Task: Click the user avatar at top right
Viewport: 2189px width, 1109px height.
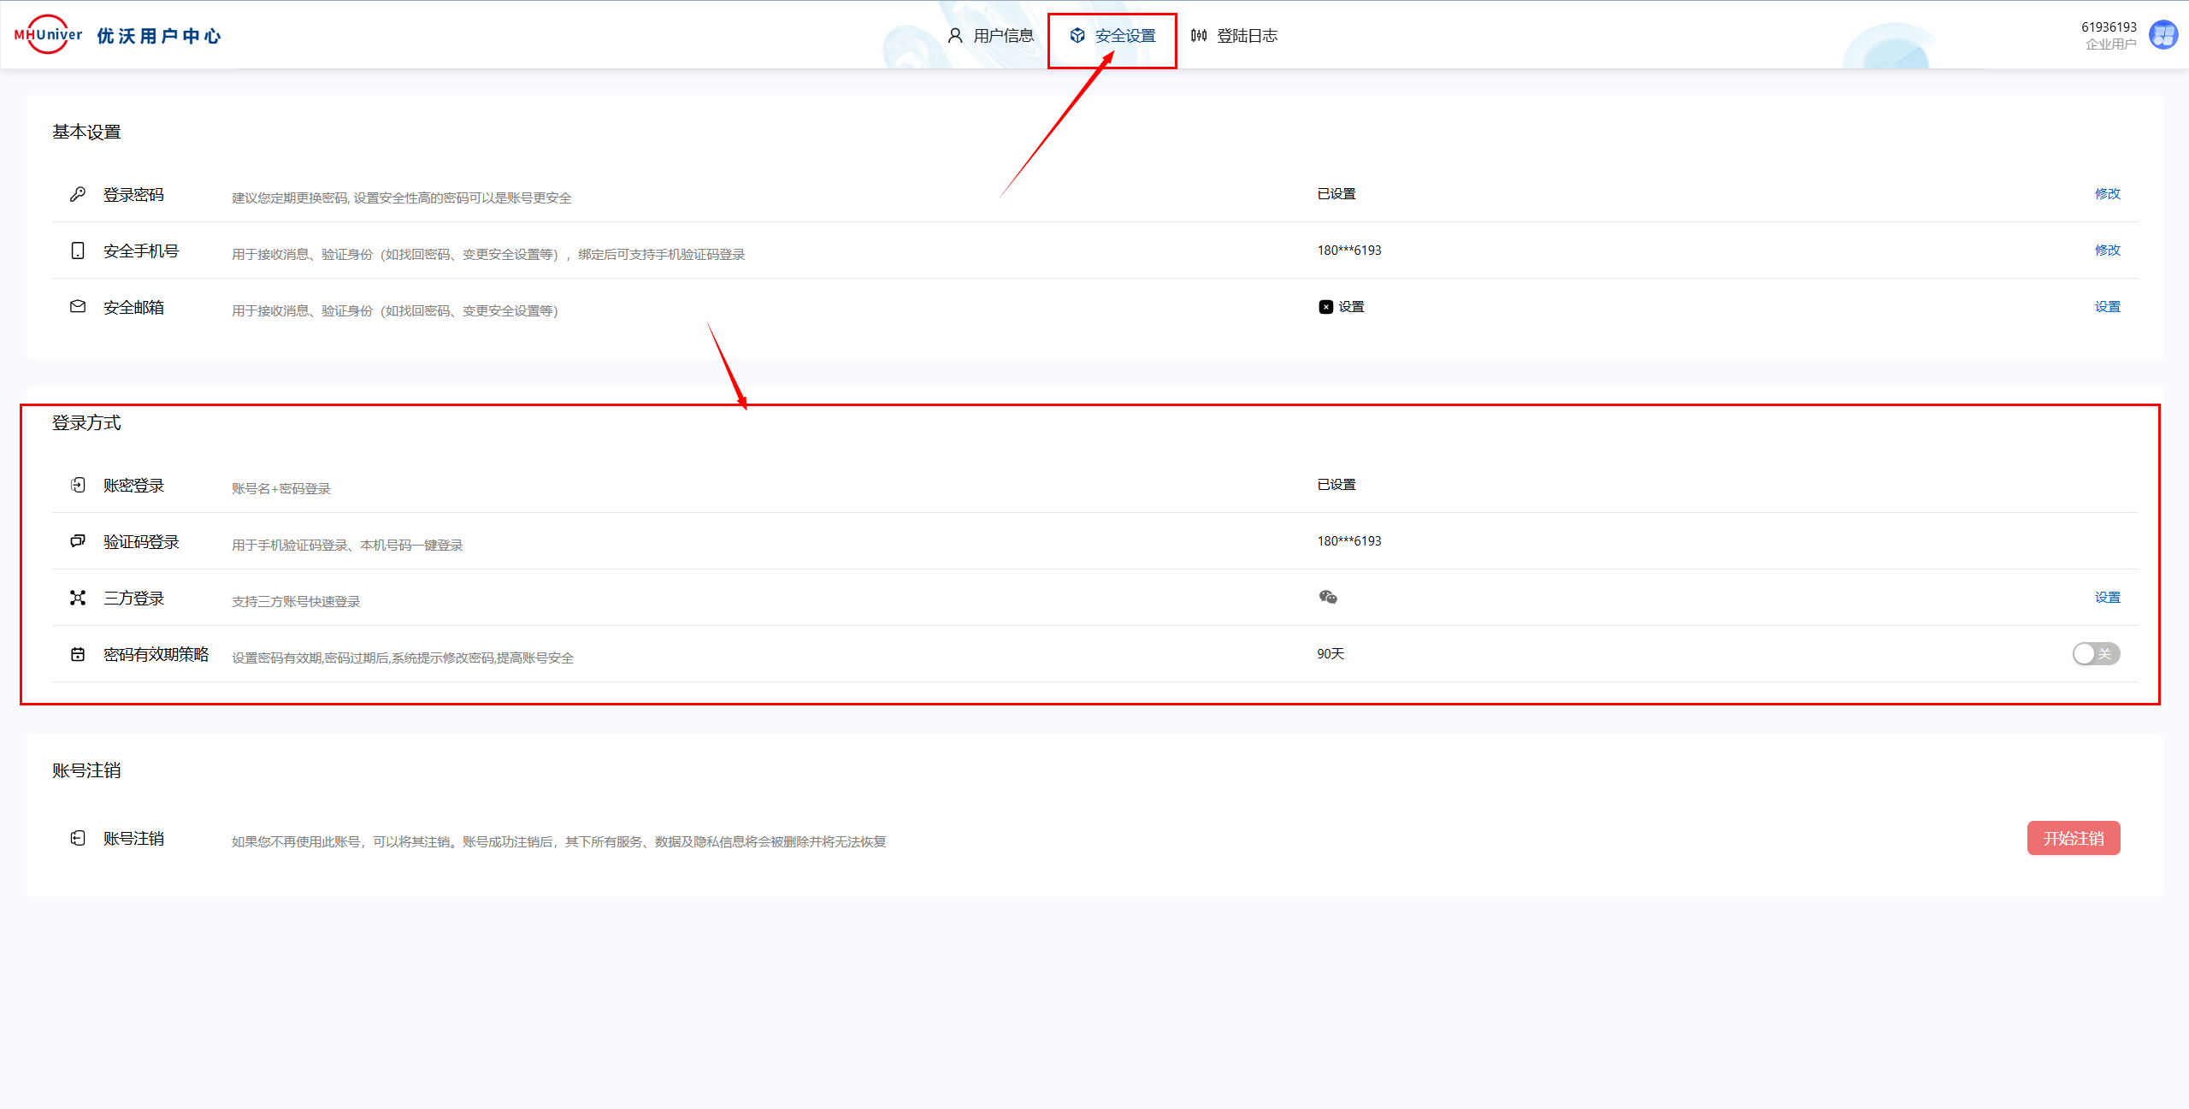Action: tap(2163, 36)
